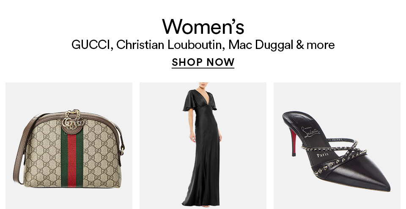The image size is (406, 209).
Task: Click the Louboutin signature on shoe insole
Action: [312, 132]
